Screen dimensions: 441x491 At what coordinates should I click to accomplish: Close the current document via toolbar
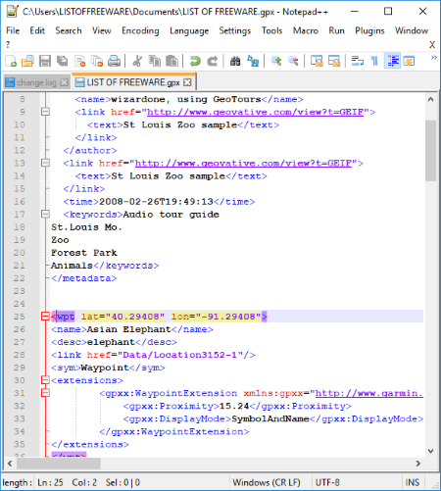(x=79, y=61)
